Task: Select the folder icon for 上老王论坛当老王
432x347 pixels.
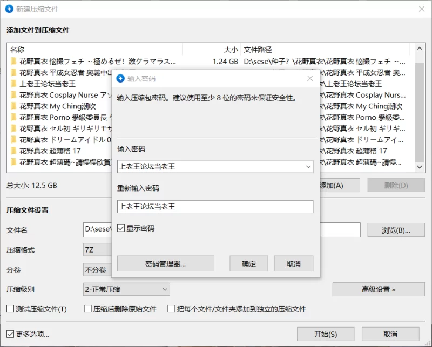Action: pos(13,84)
